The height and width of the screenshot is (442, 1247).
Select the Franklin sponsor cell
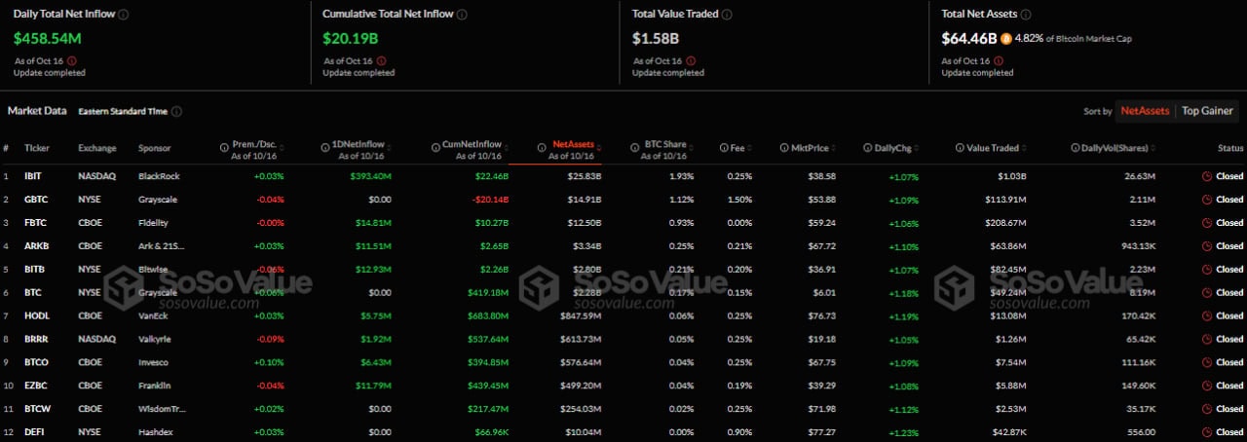(x=155, y=384)
